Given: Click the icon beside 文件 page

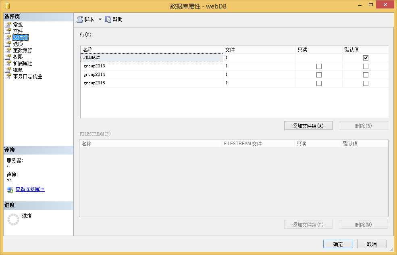Looking at the screenshot, I should tap(8, 31).
